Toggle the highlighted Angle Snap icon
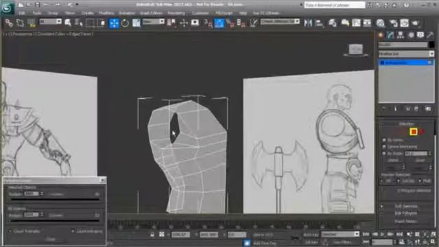Screen dimensions: 439x247 [x=219, y=23]
